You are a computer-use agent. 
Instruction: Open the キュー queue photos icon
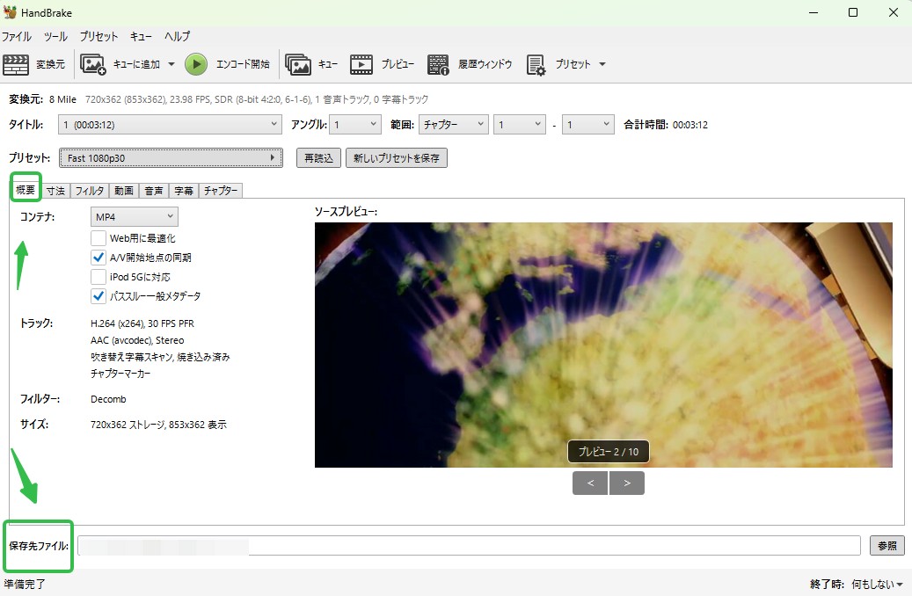click(x=298, y=64)
